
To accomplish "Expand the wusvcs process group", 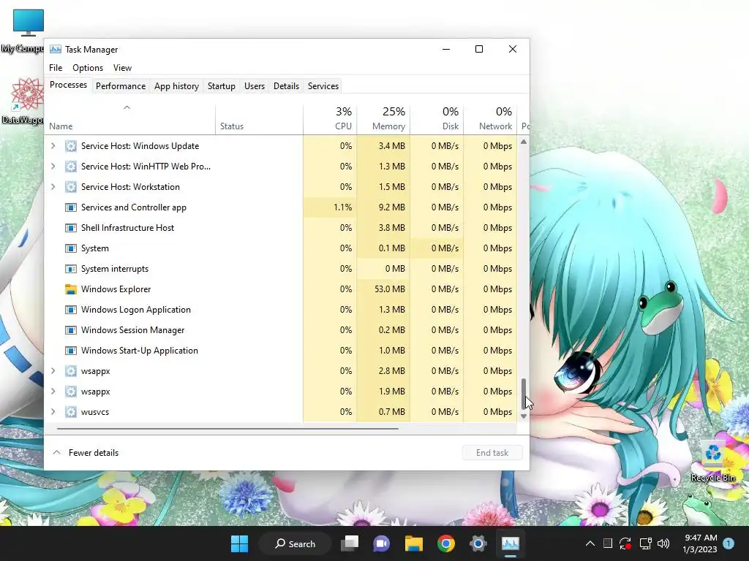I will (x=53, y=412).
